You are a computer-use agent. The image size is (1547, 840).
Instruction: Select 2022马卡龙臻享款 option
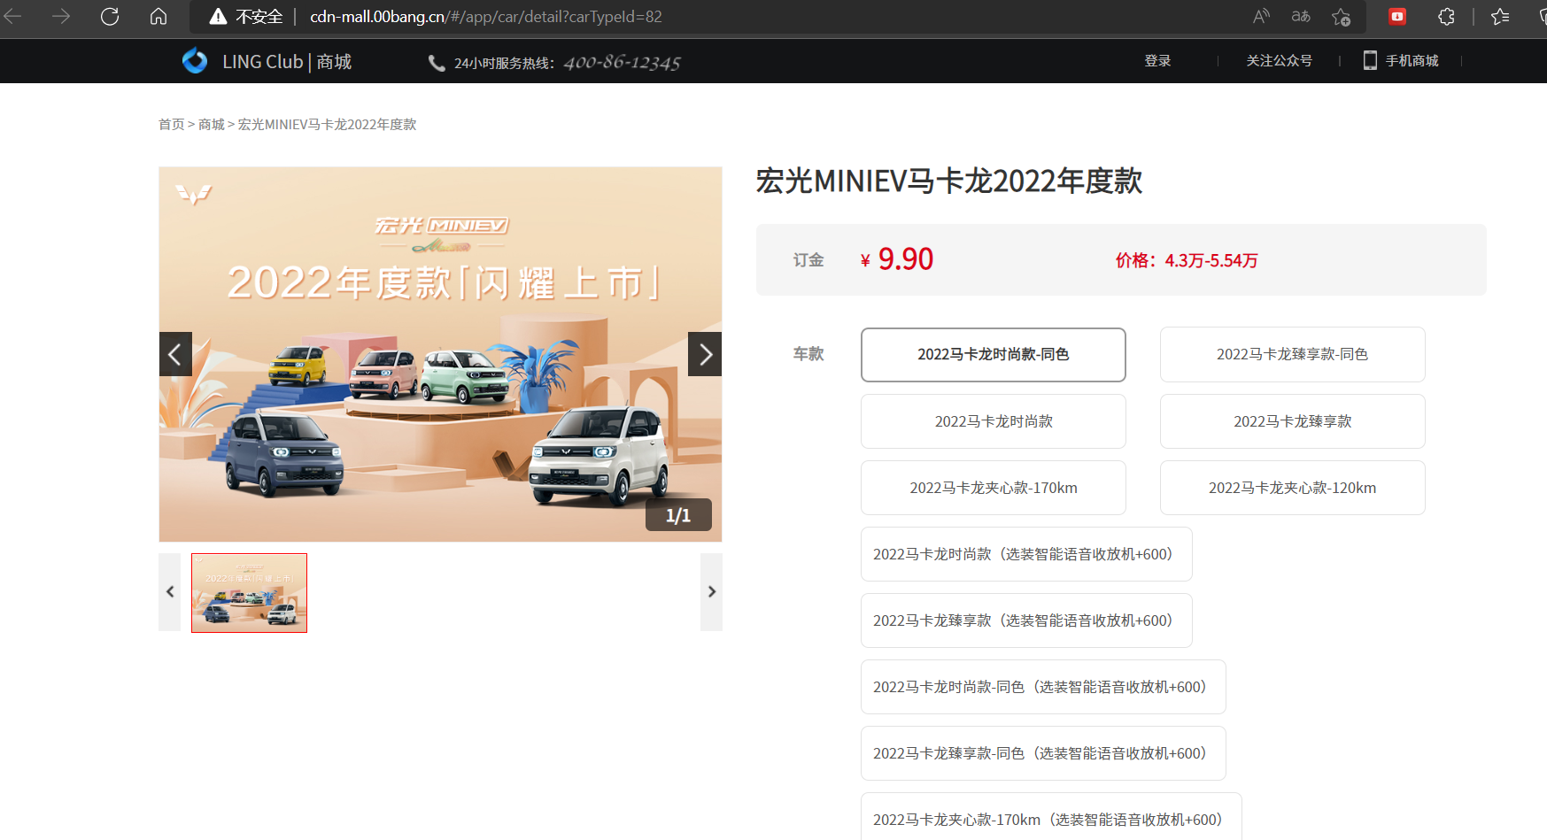[x=1292, y=421]
